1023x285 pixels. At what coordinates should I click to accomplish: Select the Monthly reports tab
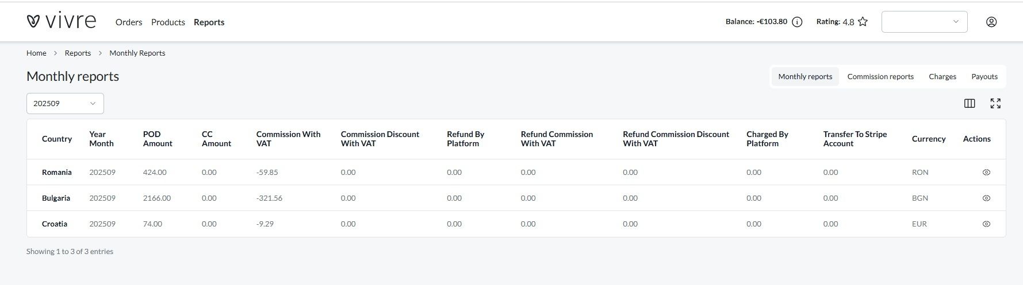pos(805,76)
